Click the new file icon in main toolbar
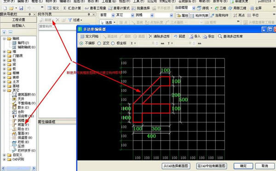The image size is (276, 171). [5, 8]
